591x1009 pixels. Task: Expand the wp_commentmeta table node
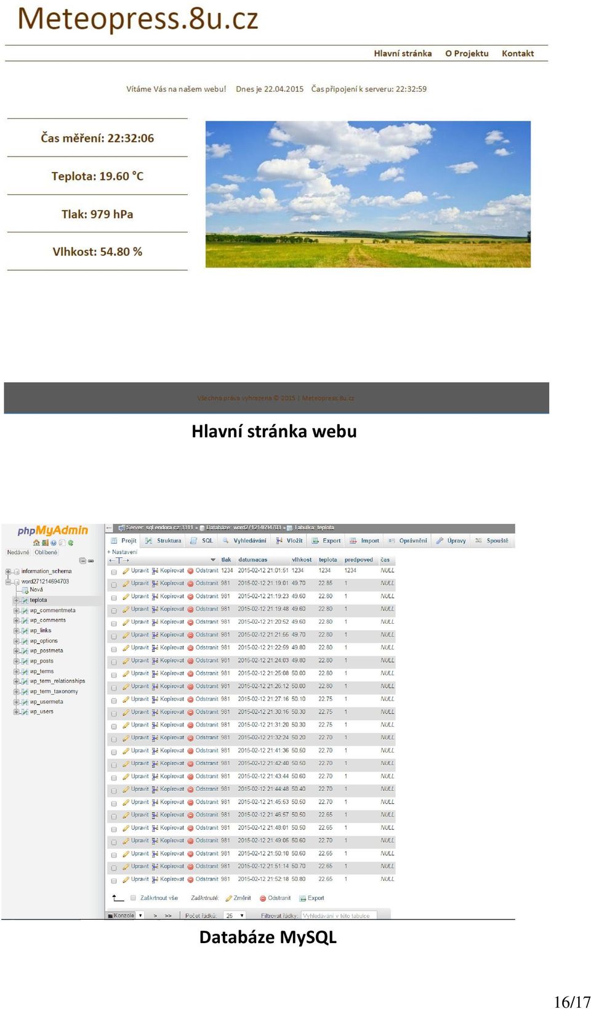[17, 610]
